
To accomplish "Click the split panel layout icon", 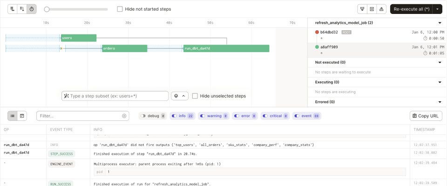I will click(372, 9).
